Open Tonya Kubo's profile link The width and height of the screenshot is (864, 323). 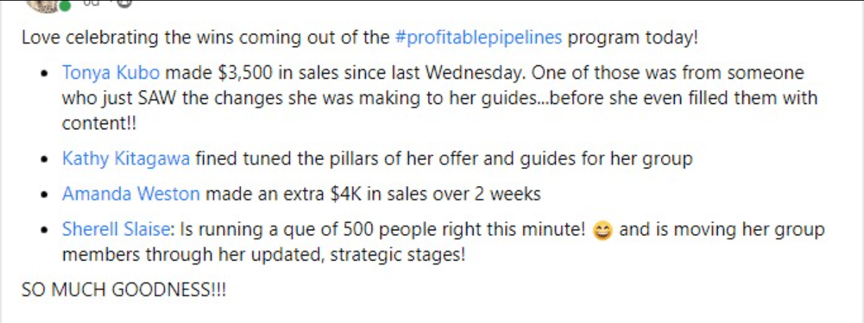click(110, 72)
